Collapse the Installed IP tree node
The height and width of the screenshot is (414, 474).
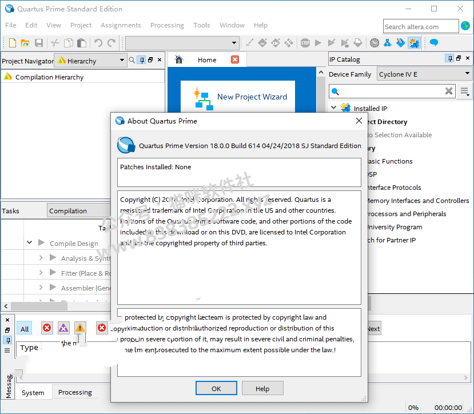pos(334,108)
